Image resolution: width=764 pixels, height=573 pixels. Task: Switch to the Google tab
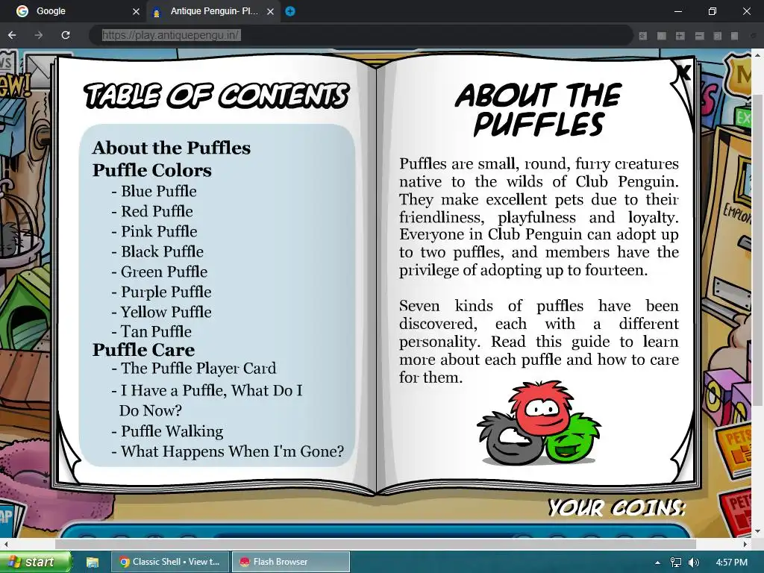click(73, 11)
